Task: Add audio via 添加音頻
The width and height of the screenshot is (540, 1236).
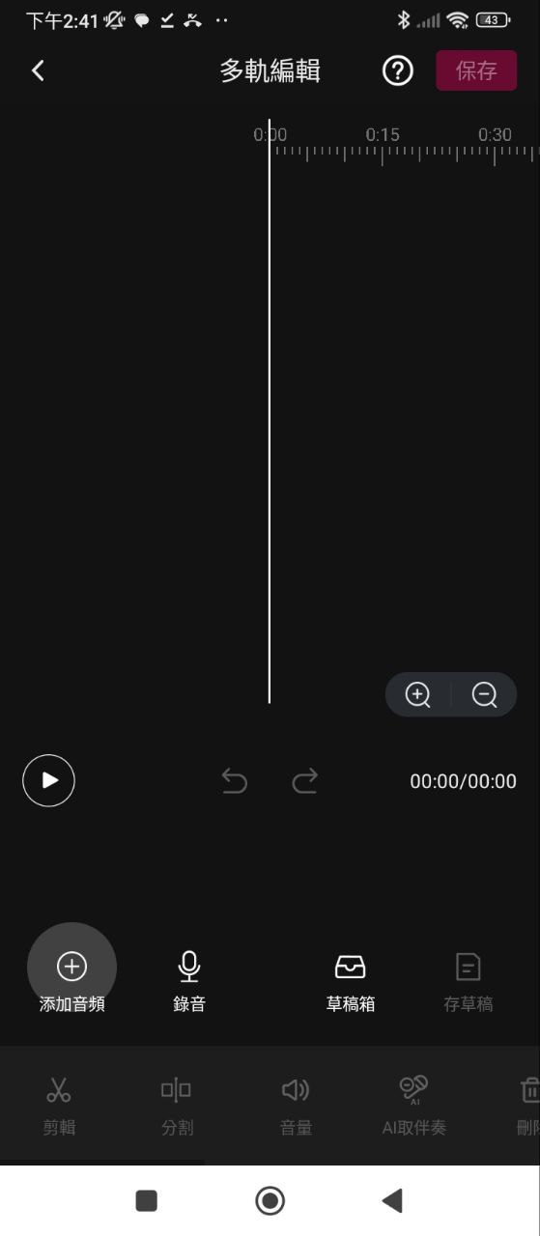Action: pos(71,980)
